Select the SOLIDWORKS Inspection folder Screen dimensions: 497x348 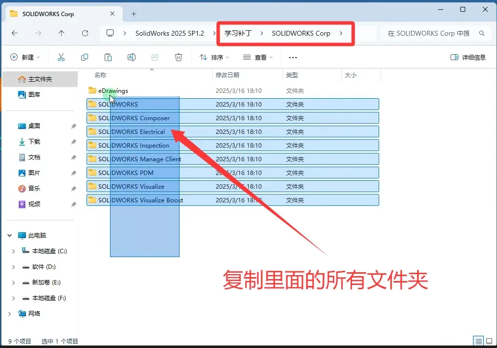click(233, 145)
